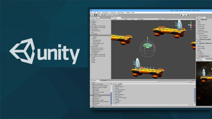Select the Hand (pan) tool
This screenshot has width=212, height=119.
pyautogui.click(x=92, y=15)
